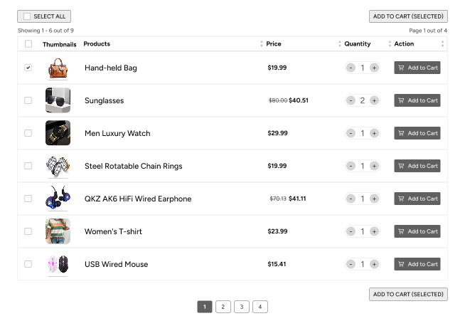Go to page 2
The image size is (465, 321).
point(223,307)
